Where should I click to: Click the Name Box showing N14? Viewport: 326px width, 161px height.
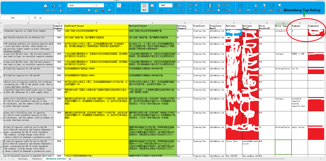(15, 18)
